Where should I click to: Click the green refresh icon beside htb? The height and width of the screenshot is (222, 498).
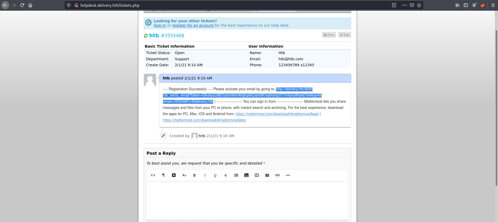146,36
